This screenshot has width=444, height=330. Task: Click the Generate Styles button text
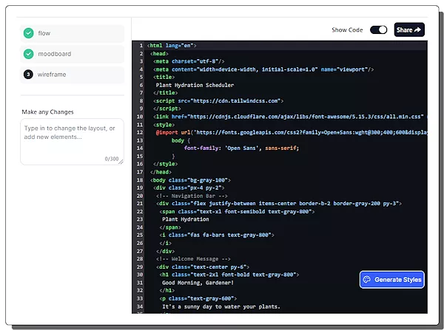pyautogui.click(x=398, y=280)
